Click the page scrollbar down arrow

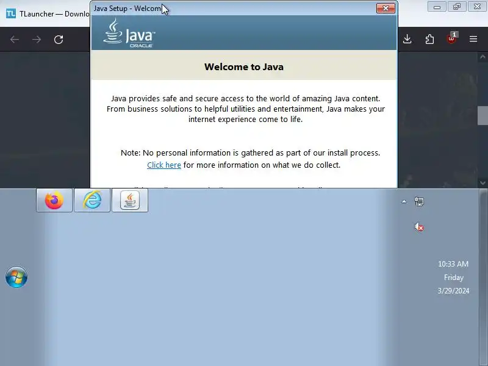pos(483,182)
